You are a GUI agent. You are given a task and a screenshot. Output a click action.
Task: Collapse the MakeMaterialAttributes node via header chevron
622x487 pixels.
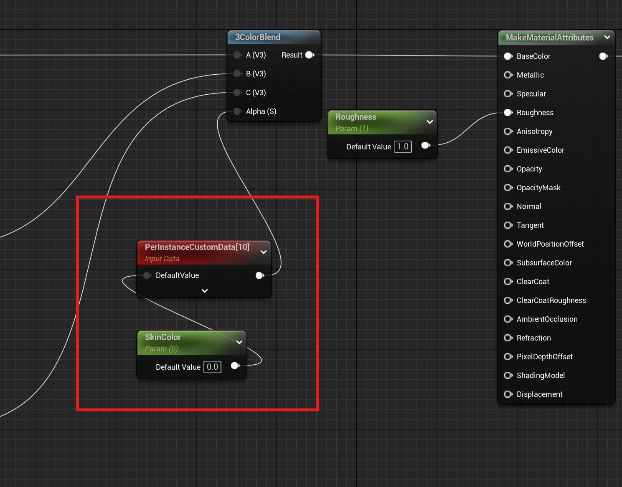point(607,38)
